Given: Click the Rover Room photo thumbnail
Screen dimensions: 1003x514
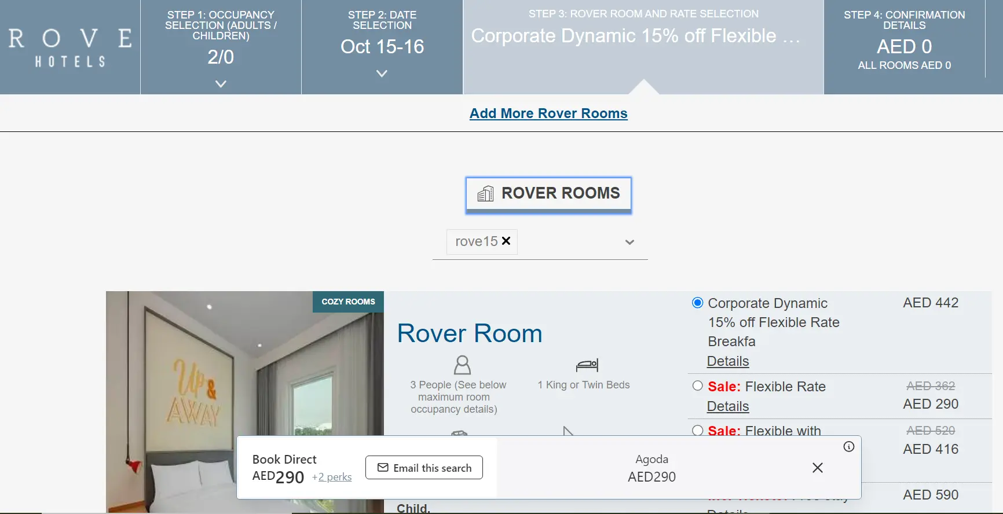Looking at the screenshot, I should click(244, 402).
